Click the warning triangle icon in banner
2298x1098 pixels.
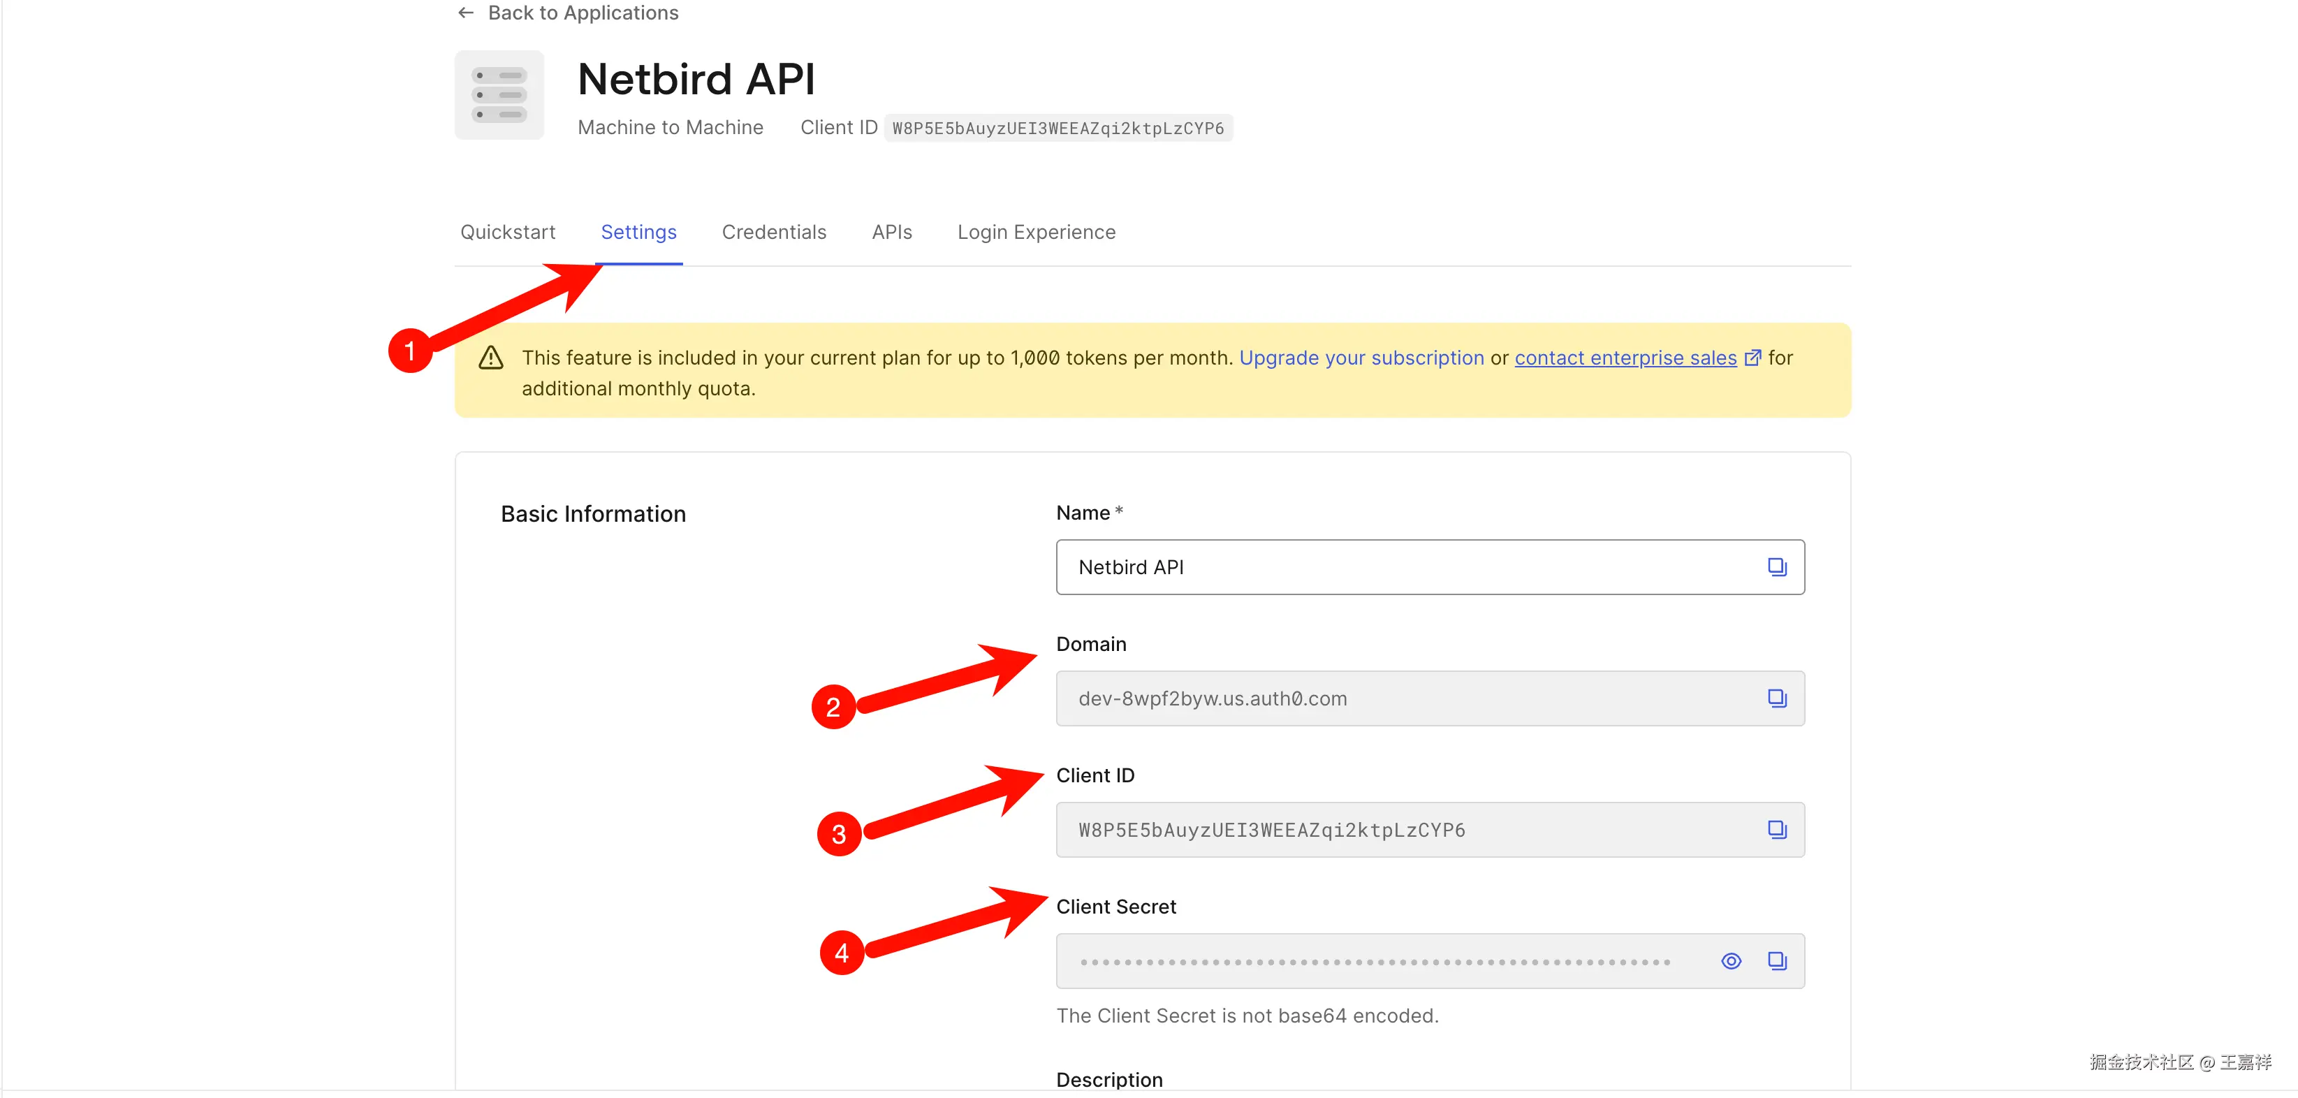[490, 358]
